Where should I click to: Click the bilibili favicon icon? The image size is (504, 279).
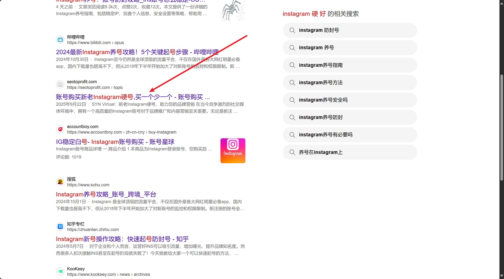pyautogui.click(x=60, y=40)
